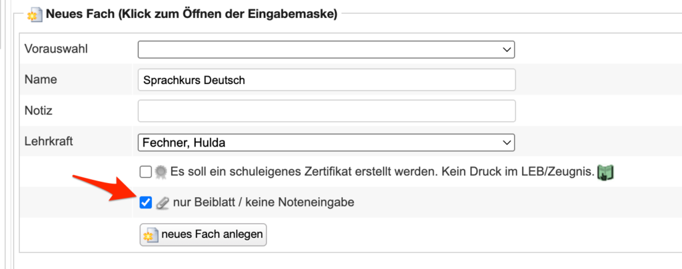
Task: Enable the schuleigenes Zertifikat checkbox
Action: tap(146, 172)
